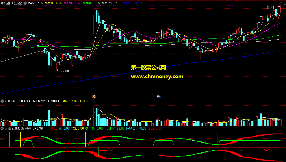Click the 38.41 high price label
The height and width of the screenshot is (162, 286).
coord(270,8)
